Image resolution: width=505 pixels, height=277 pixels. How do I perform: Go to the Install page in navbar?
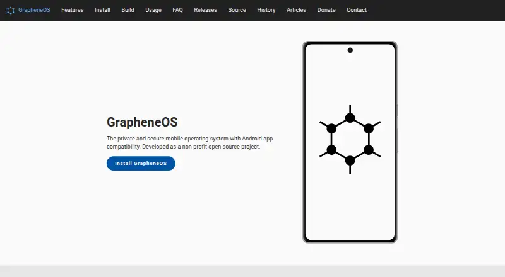(x=102, y=10)
